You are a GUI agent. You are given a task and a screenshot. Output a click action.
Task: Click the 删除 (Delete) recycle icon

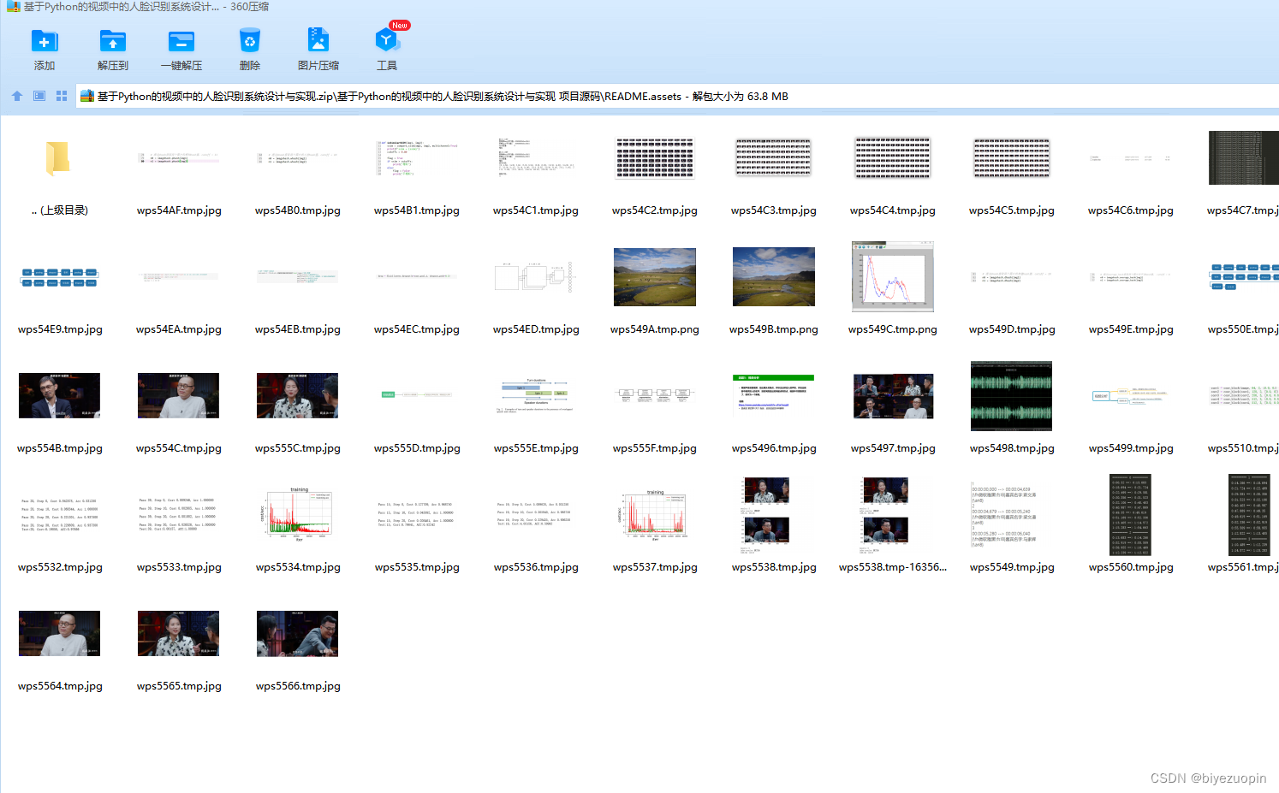click(x=249, y=41)
